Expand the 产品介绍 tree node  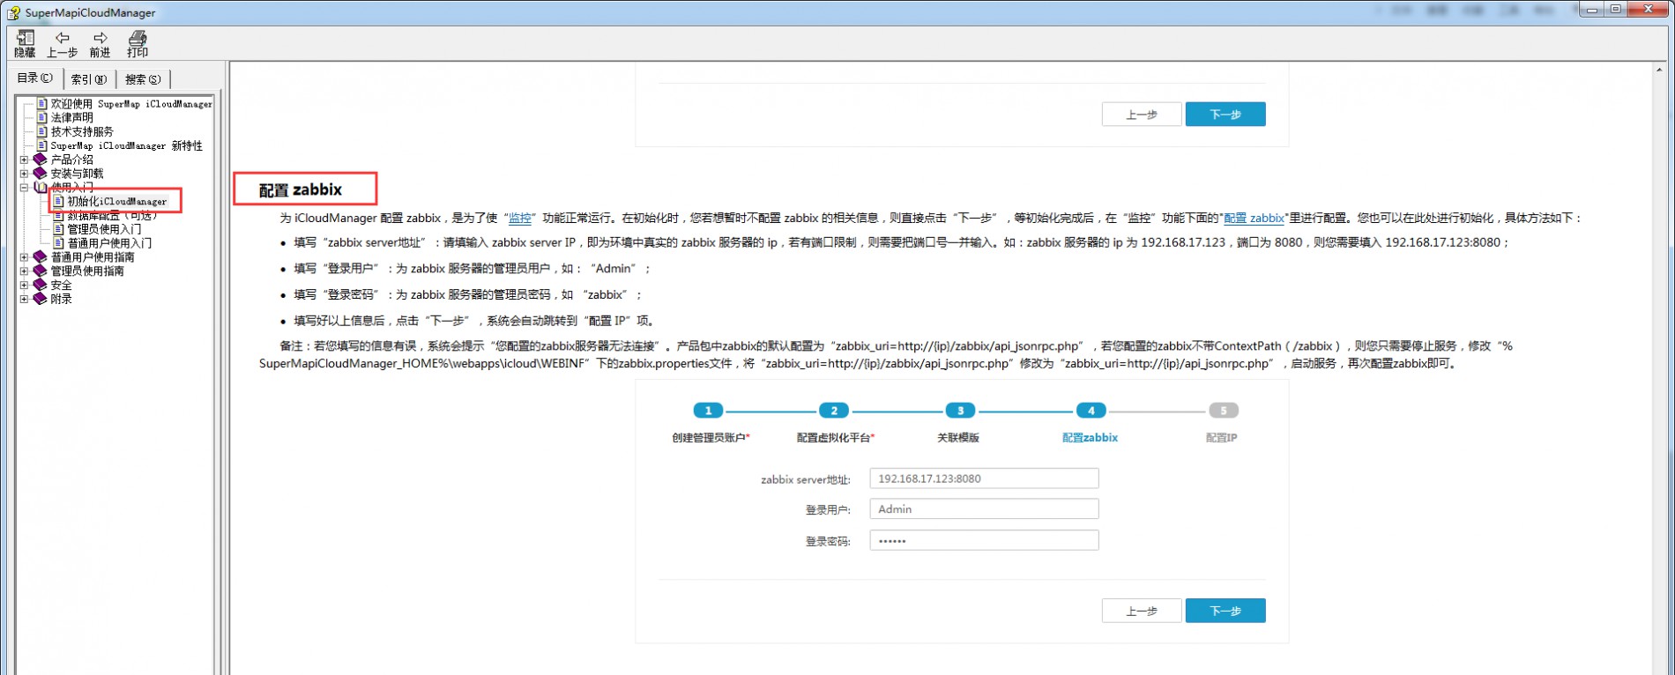pos(25,159)
